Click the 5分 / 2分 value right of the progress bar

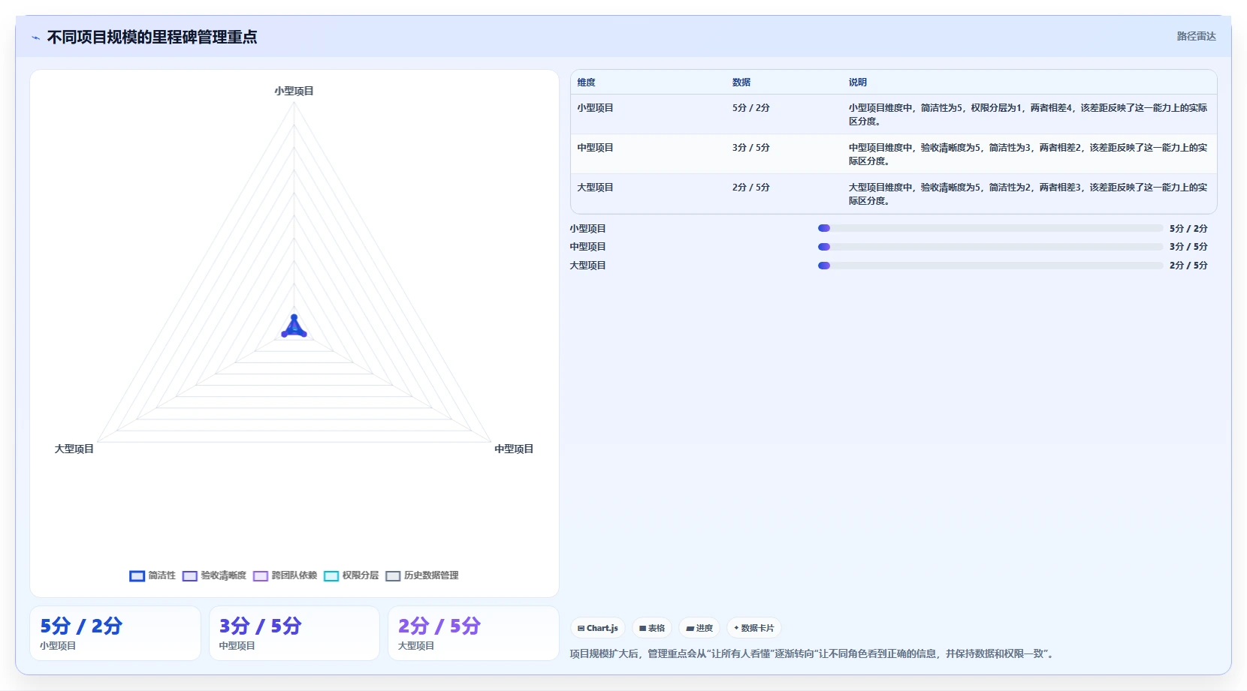click(1188, 229)
